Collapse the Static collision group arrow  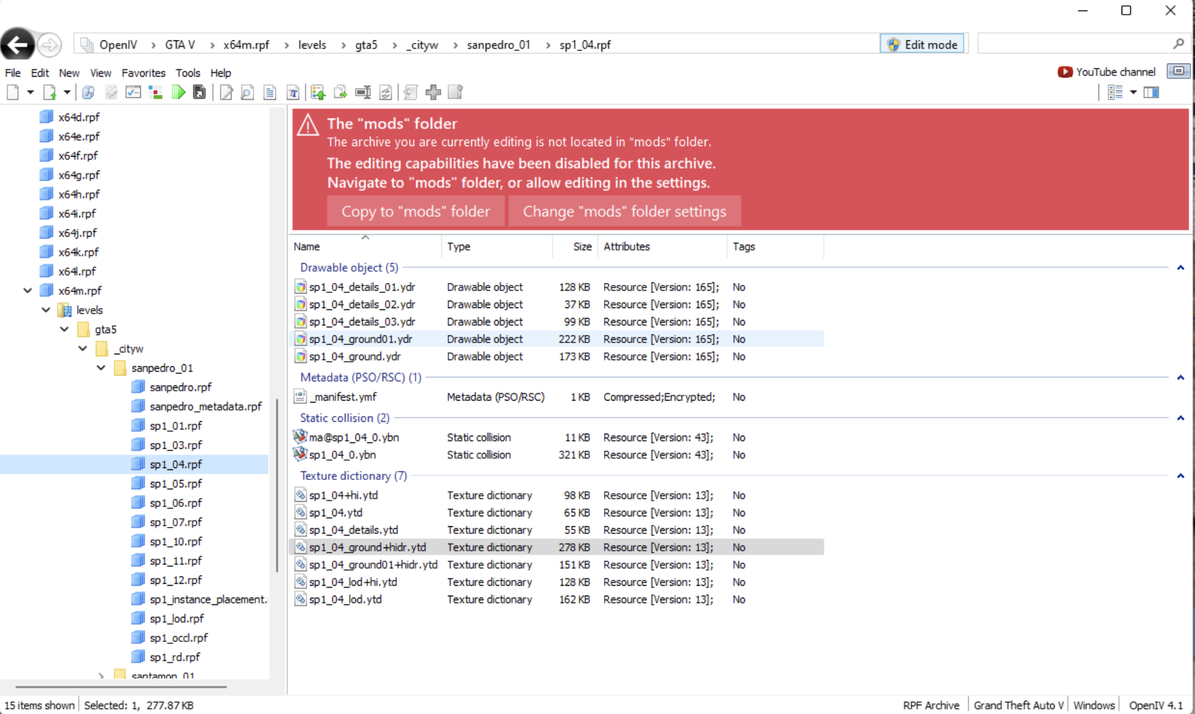1180,418
